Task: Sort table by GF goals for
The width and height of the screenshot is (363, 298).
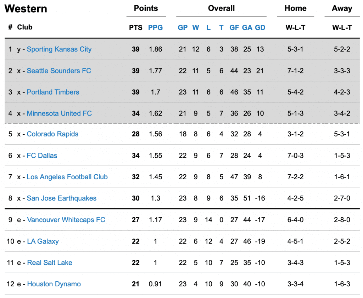Action: (x=234, y=28)
